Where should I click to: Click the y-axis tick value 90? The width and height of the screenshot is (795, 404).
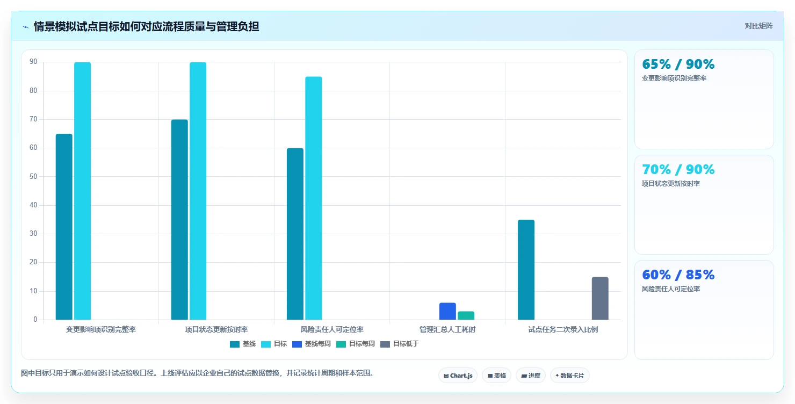click(34, 62)
